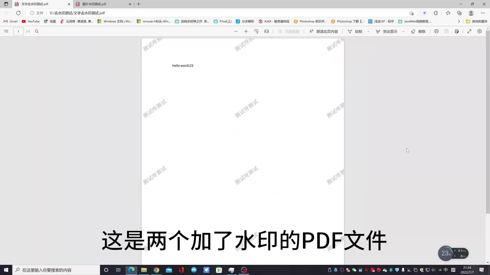Open the Gmail bookmark

tap(11, 21)
